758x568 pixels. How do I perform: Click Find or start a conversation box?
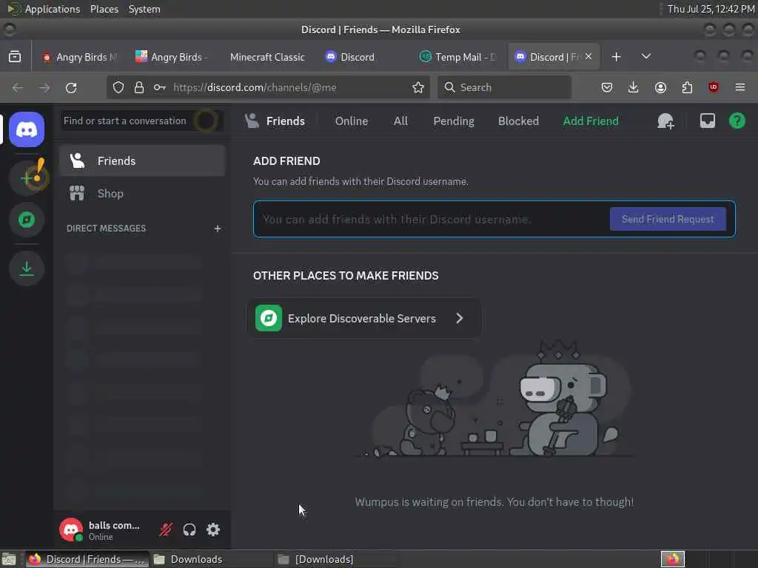click(x=142, y=121)
